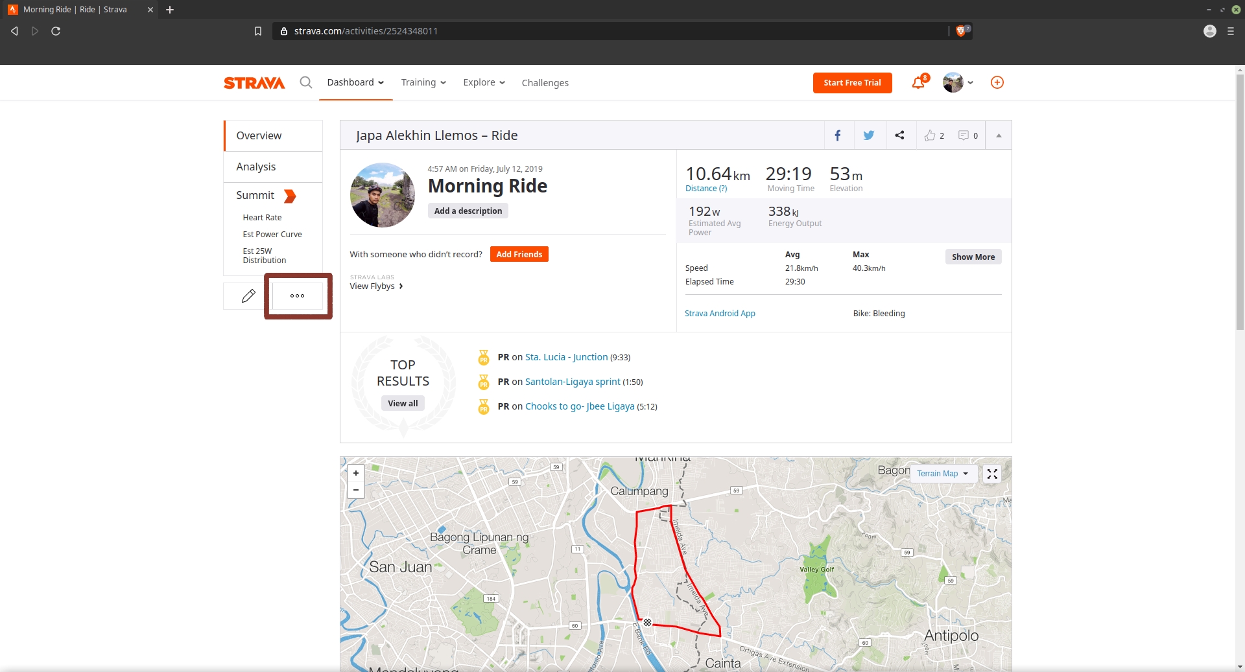Open the Challenges menu item
The image size is (1245, 672).
click(x=545, y=83)
